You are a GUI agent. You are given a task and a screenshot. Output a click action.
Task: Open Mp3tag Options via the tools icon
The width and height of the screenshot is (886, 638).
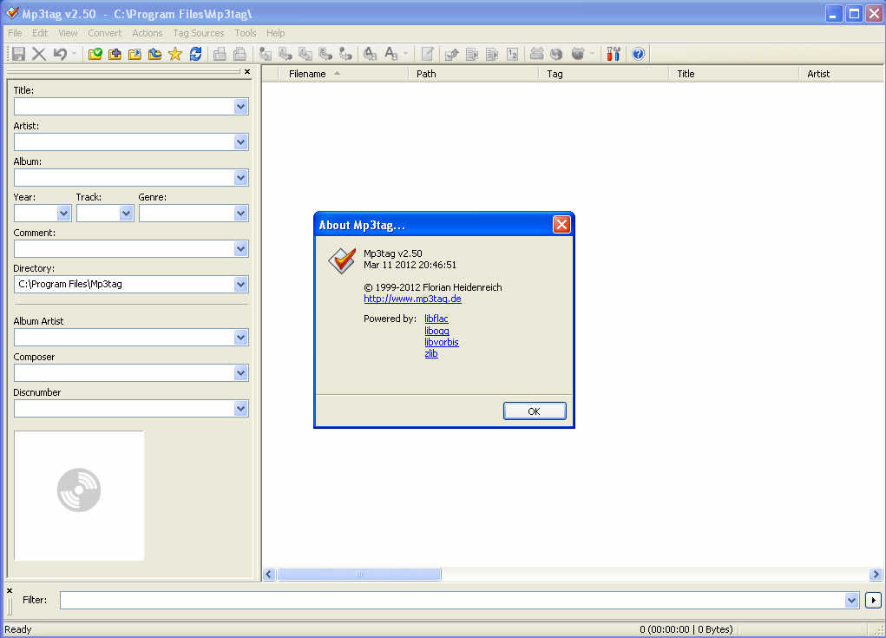614,54
